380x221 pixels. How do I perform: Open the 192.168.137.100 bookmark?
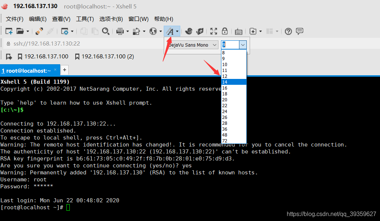tap(43, 57)
